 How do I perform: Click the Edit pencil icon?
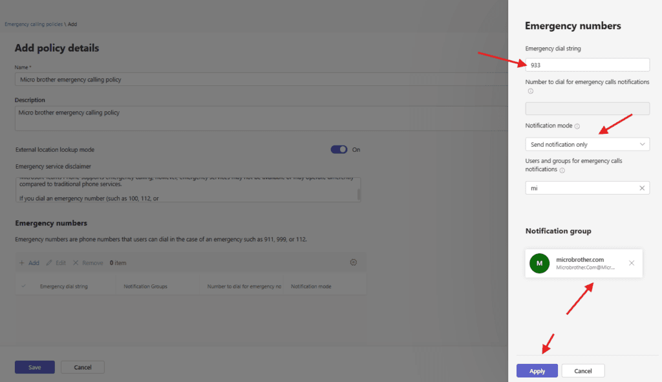pyautogui.click(x=50, y=263)
